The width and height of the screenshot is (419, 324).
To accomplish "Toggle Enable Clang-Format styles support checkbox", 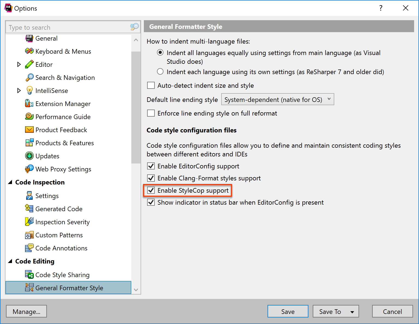I will pyautogui.click(x=151, y=178).
